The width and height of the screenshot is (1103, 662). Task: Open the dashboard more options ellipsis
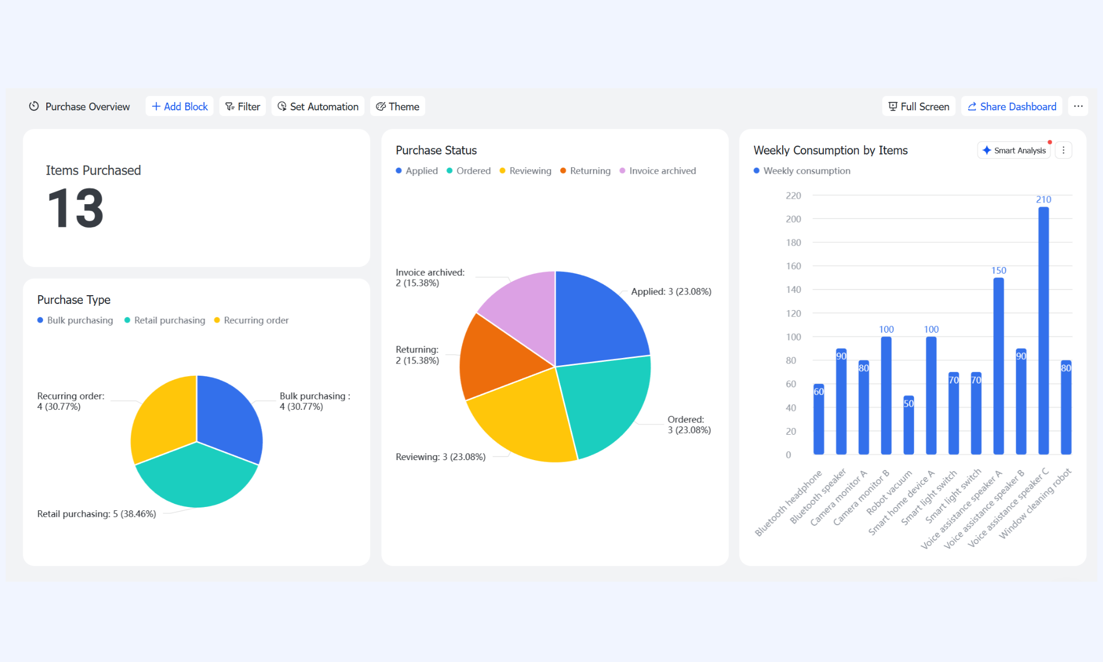1078,106
